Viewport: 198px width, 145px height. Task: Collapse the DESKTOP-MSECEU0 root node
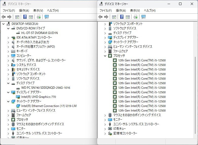4,24
